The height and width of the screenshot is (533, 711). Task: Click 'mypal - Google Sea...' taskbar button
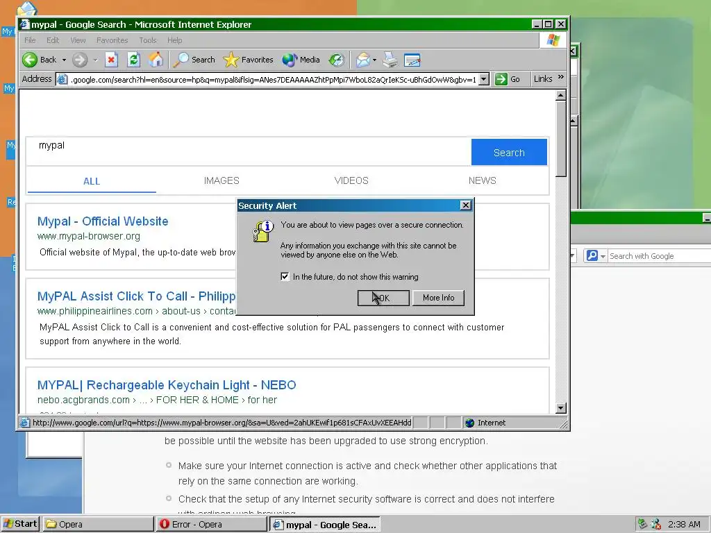325,525
